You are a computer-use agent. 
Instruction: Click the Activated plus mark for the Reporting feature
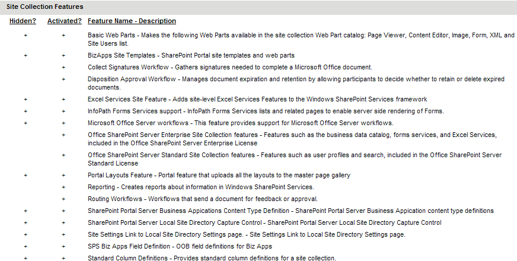pos(64,187)
